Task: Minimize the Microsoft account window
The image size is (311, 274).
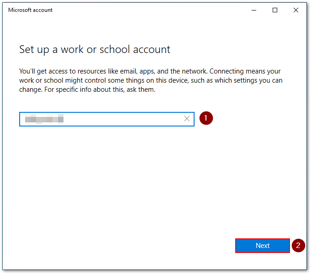Action: pos(254,10)
